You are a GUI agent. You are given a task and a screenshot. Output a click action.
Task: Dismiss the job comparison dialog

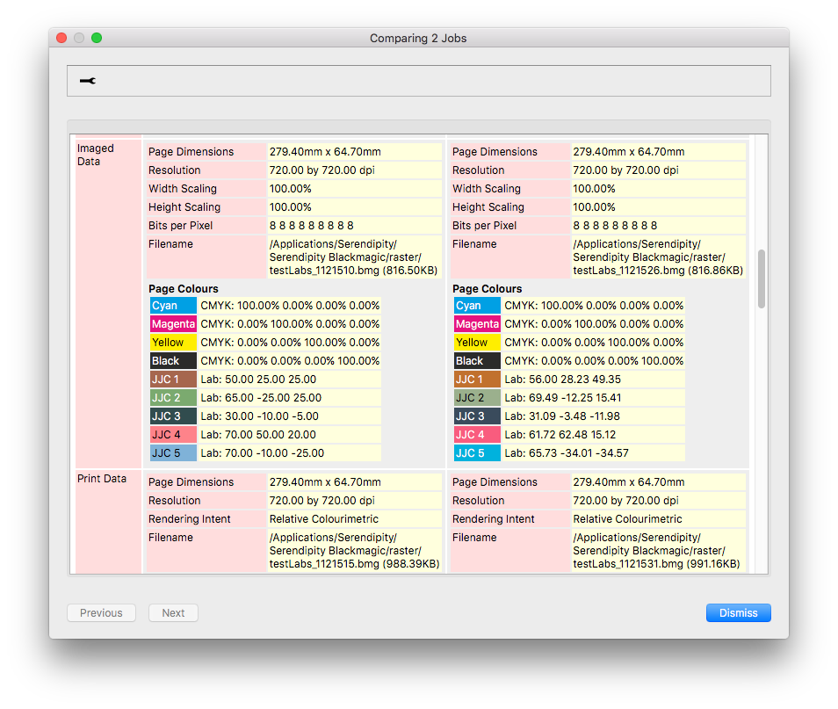click(738, 612)
